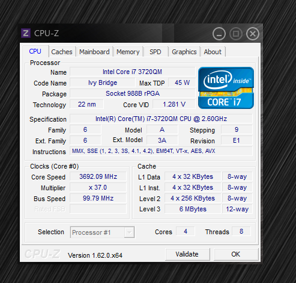The image size is (296, 283).
Task: Click the Ext. Family value 6
Action: (x=85, y=140)
